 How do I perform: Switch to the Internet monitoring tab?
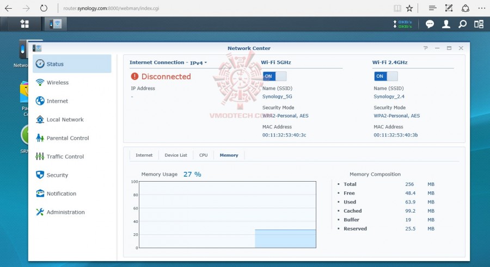(x=144, y=155)
